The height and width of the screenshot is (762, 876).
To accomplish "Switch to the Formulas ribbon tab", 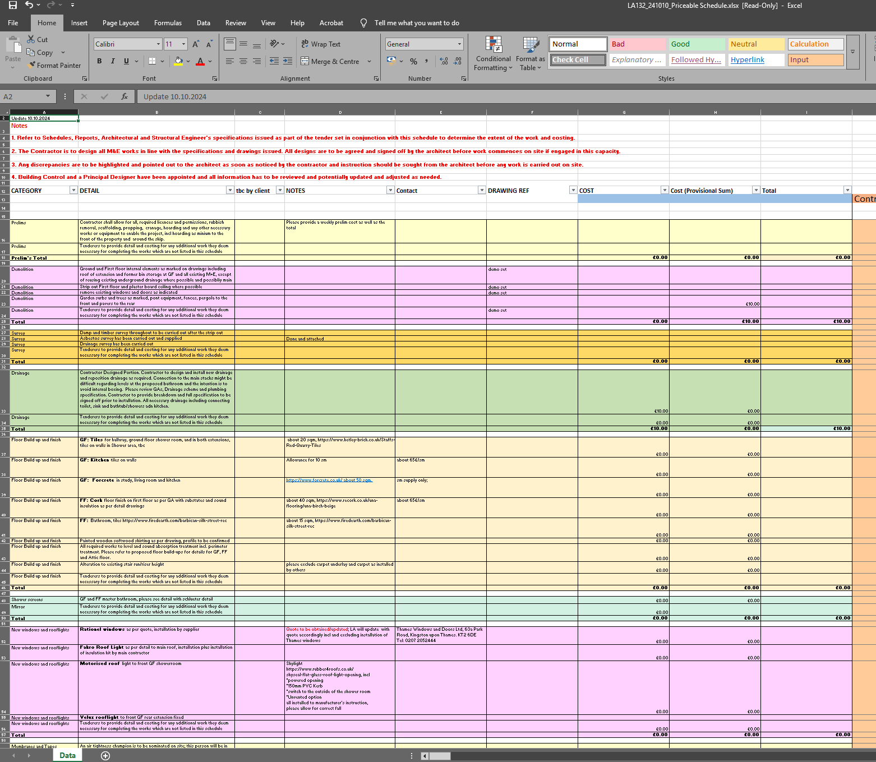I will pos(168,23).
